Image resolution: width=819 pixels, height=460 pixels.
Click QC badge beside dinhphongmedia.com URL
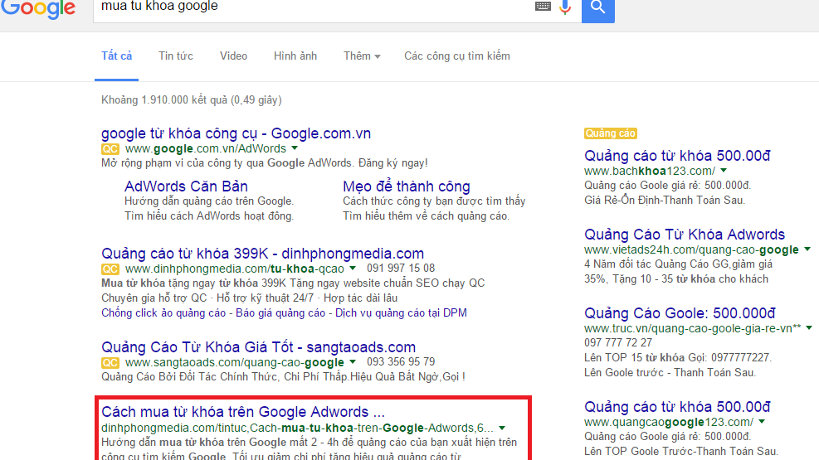(x=110, y=269)
